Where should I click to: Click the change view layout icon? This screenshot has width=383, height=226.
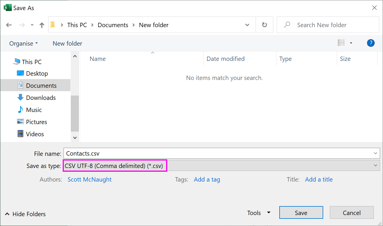[341, 43]
